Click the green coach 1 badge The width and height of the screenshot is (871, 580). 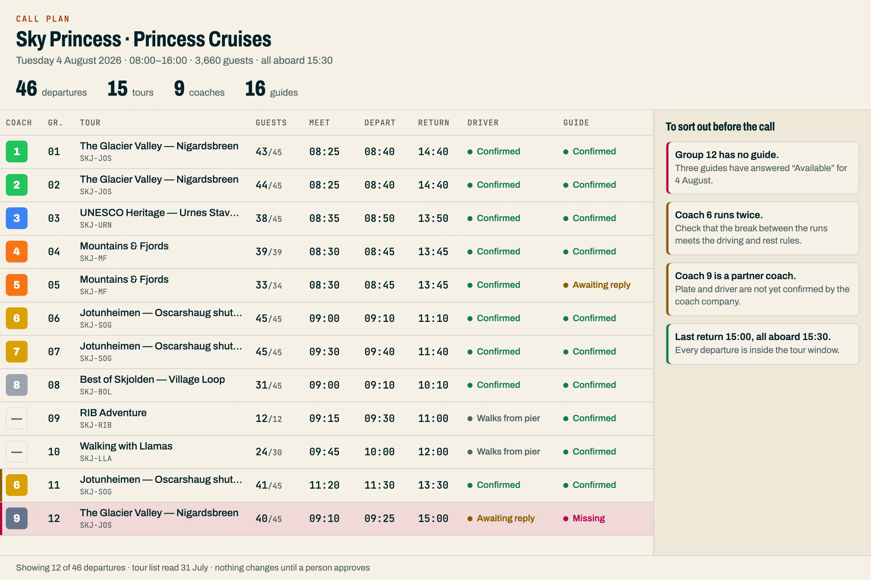[17, 152]
